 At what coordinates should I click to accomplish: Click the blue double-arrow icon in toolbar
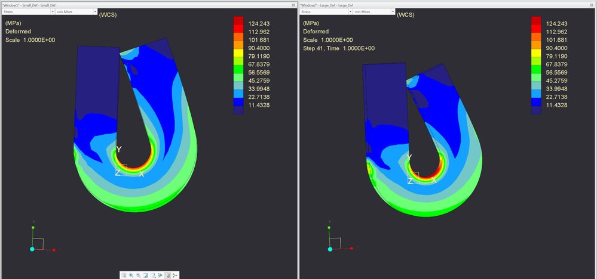coord(160,275)
